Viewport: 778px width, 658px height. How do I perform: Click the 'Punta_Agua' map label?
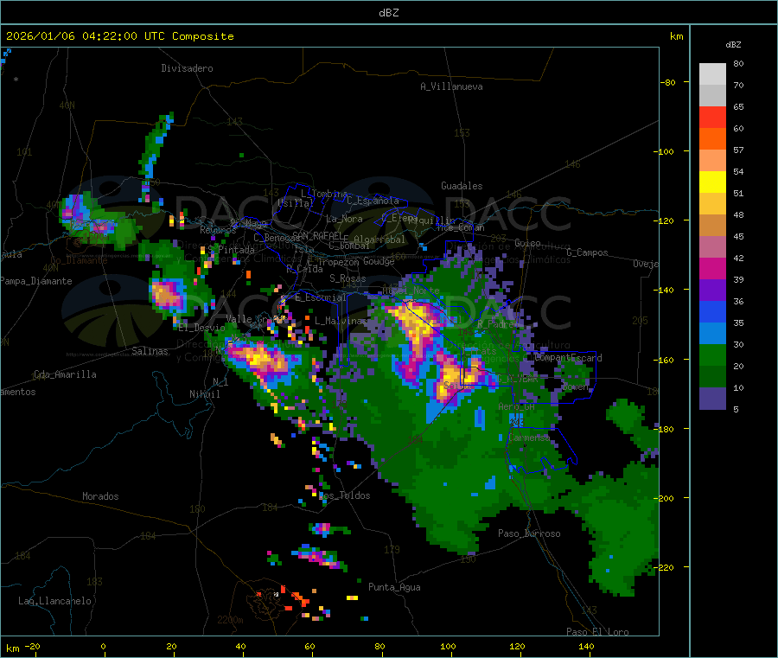click(x=394, y=587)
